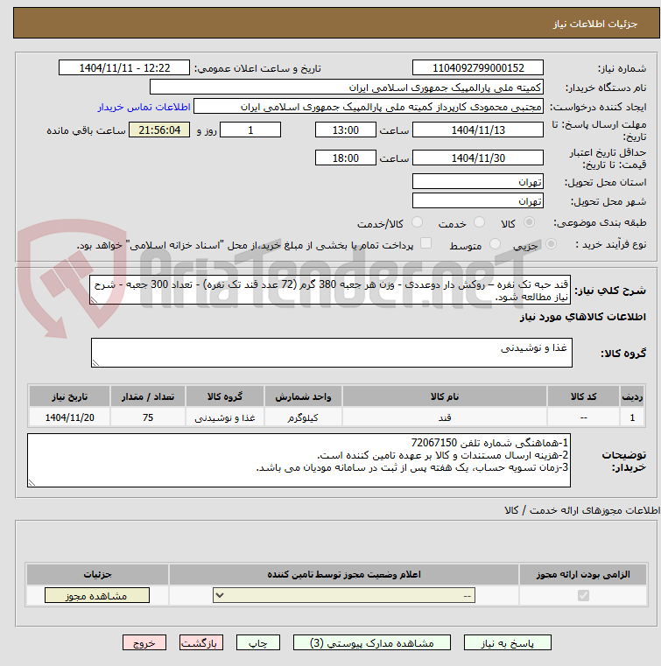
Task: Click the چاپ print button
Action: point(258,642)
